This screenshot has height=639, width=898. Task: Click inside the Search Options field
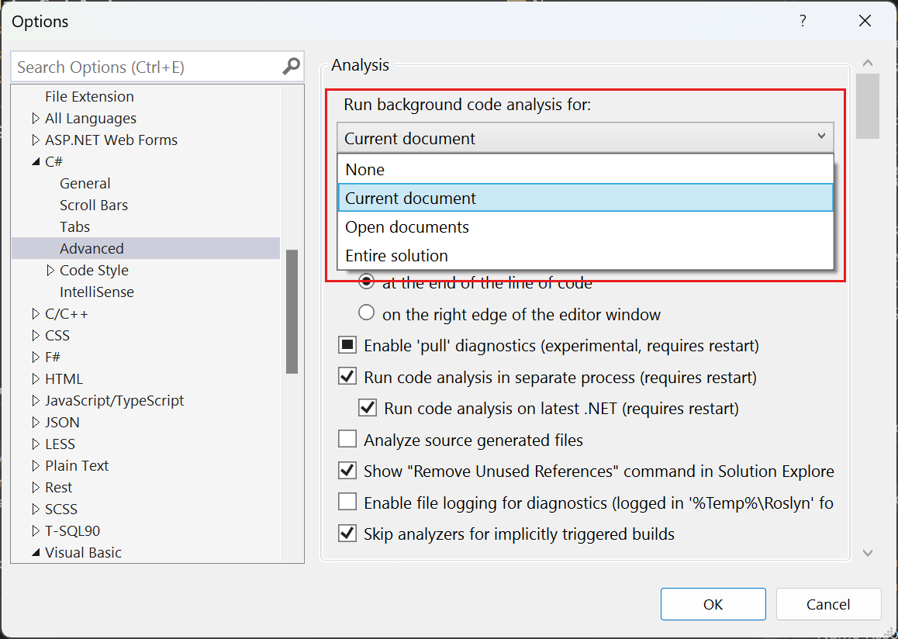[x=140, y=67]
